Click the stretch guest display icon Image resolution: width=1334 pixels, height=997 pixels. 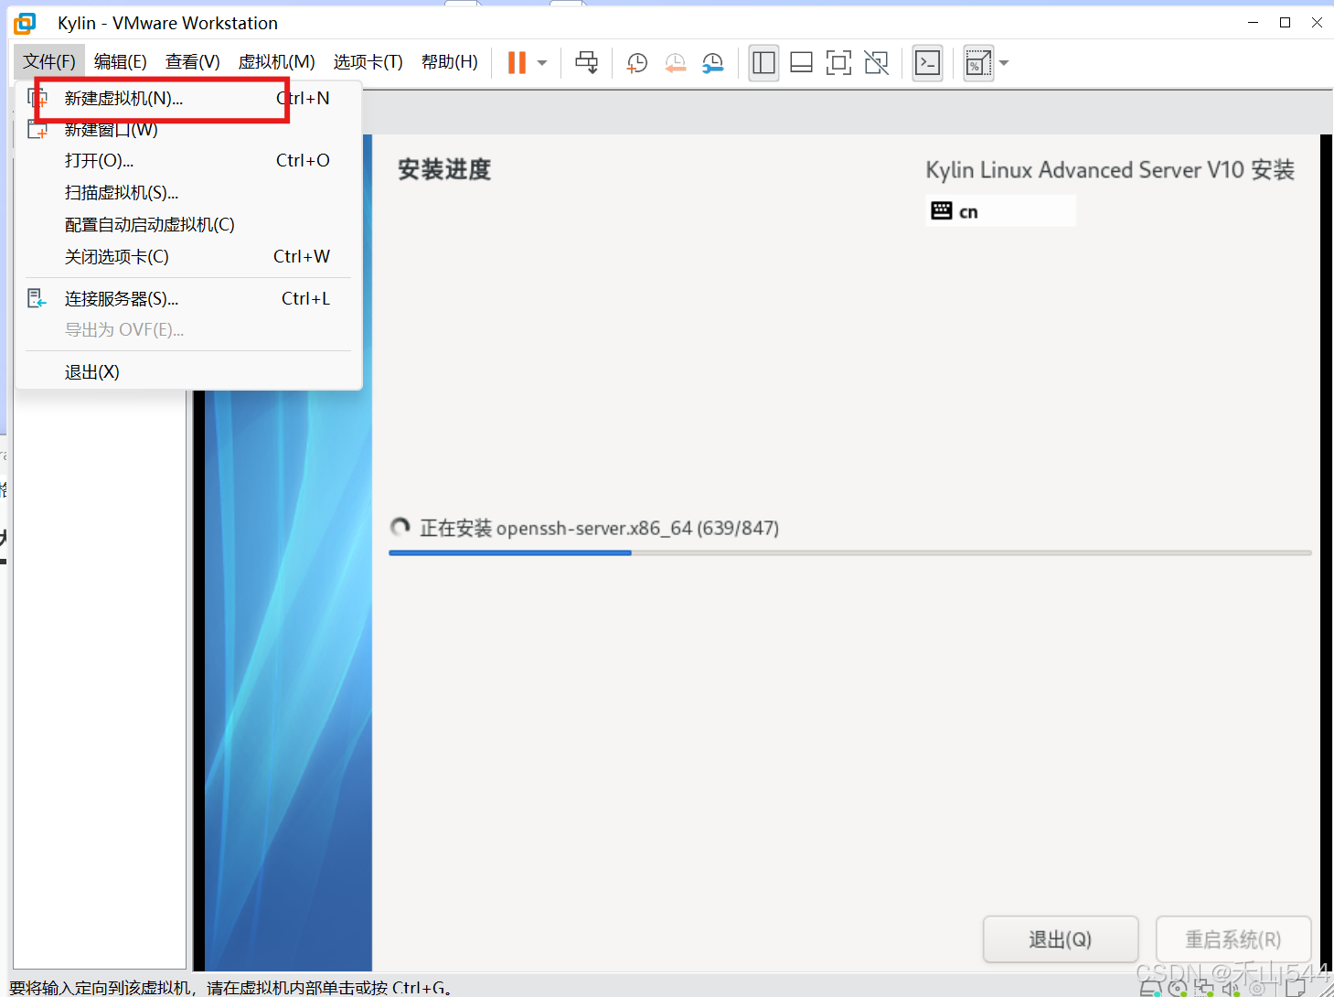point(978,62)
